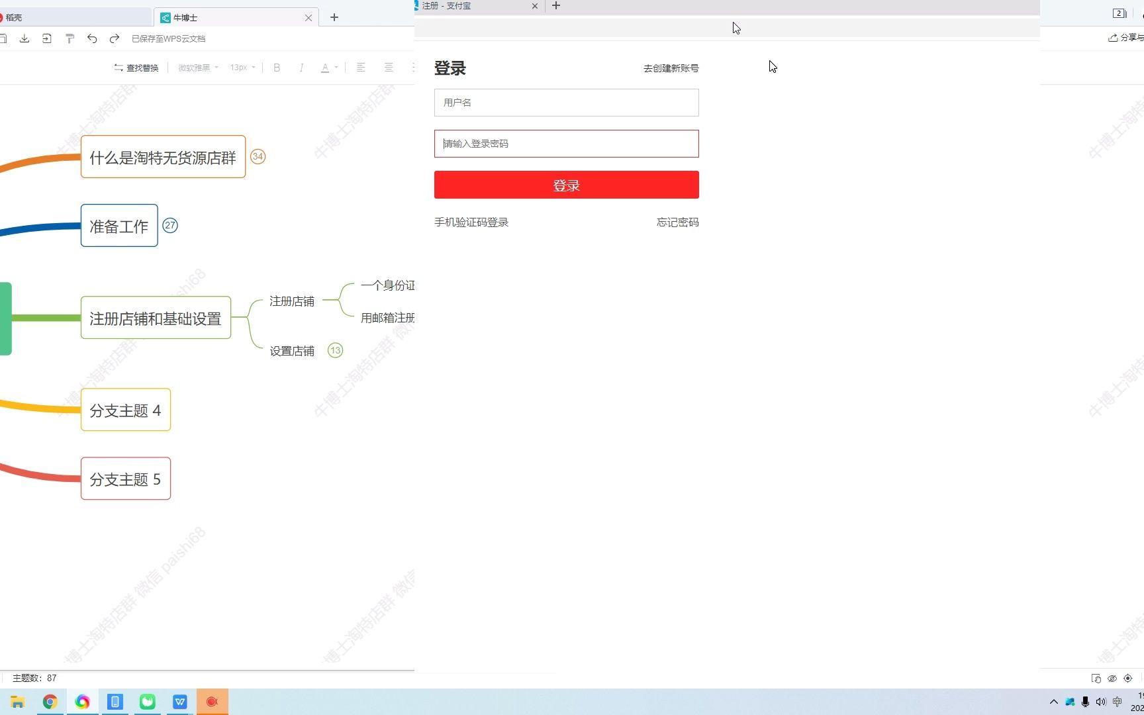1144x715 pixels.
Task: Open WPS Office from taskbar
Action: 179,702
